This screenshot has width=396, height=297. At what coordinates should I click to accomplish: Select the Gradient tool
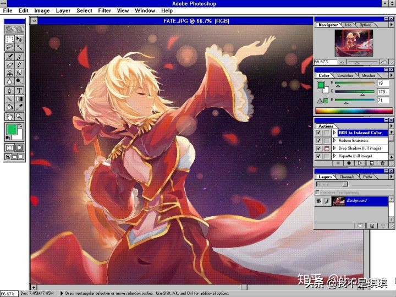19,99
